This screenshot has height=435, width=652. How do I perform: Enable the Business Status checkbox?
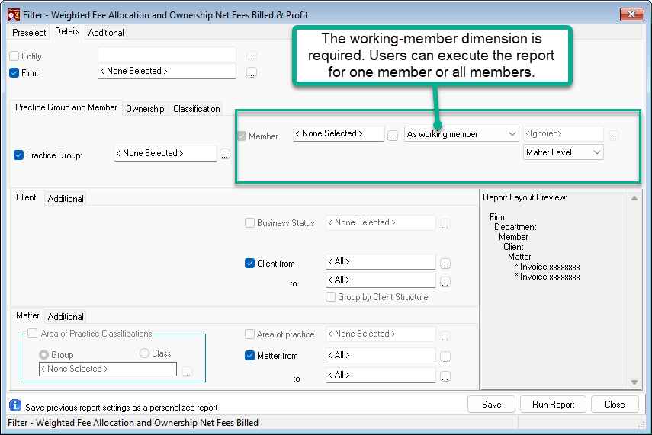(x=249, y=222)
